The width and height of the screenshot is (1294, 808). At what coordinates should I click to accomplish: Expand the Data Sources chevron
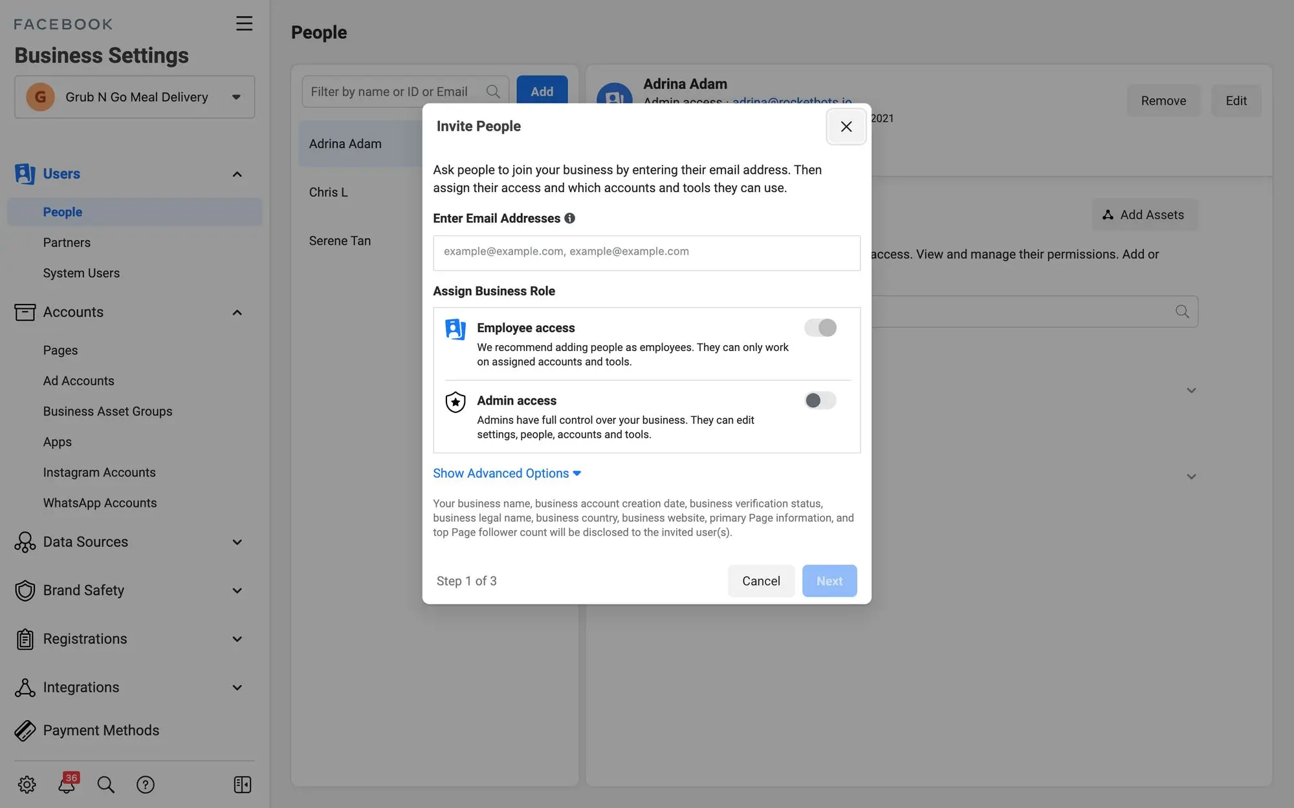[x=237, y=542]
